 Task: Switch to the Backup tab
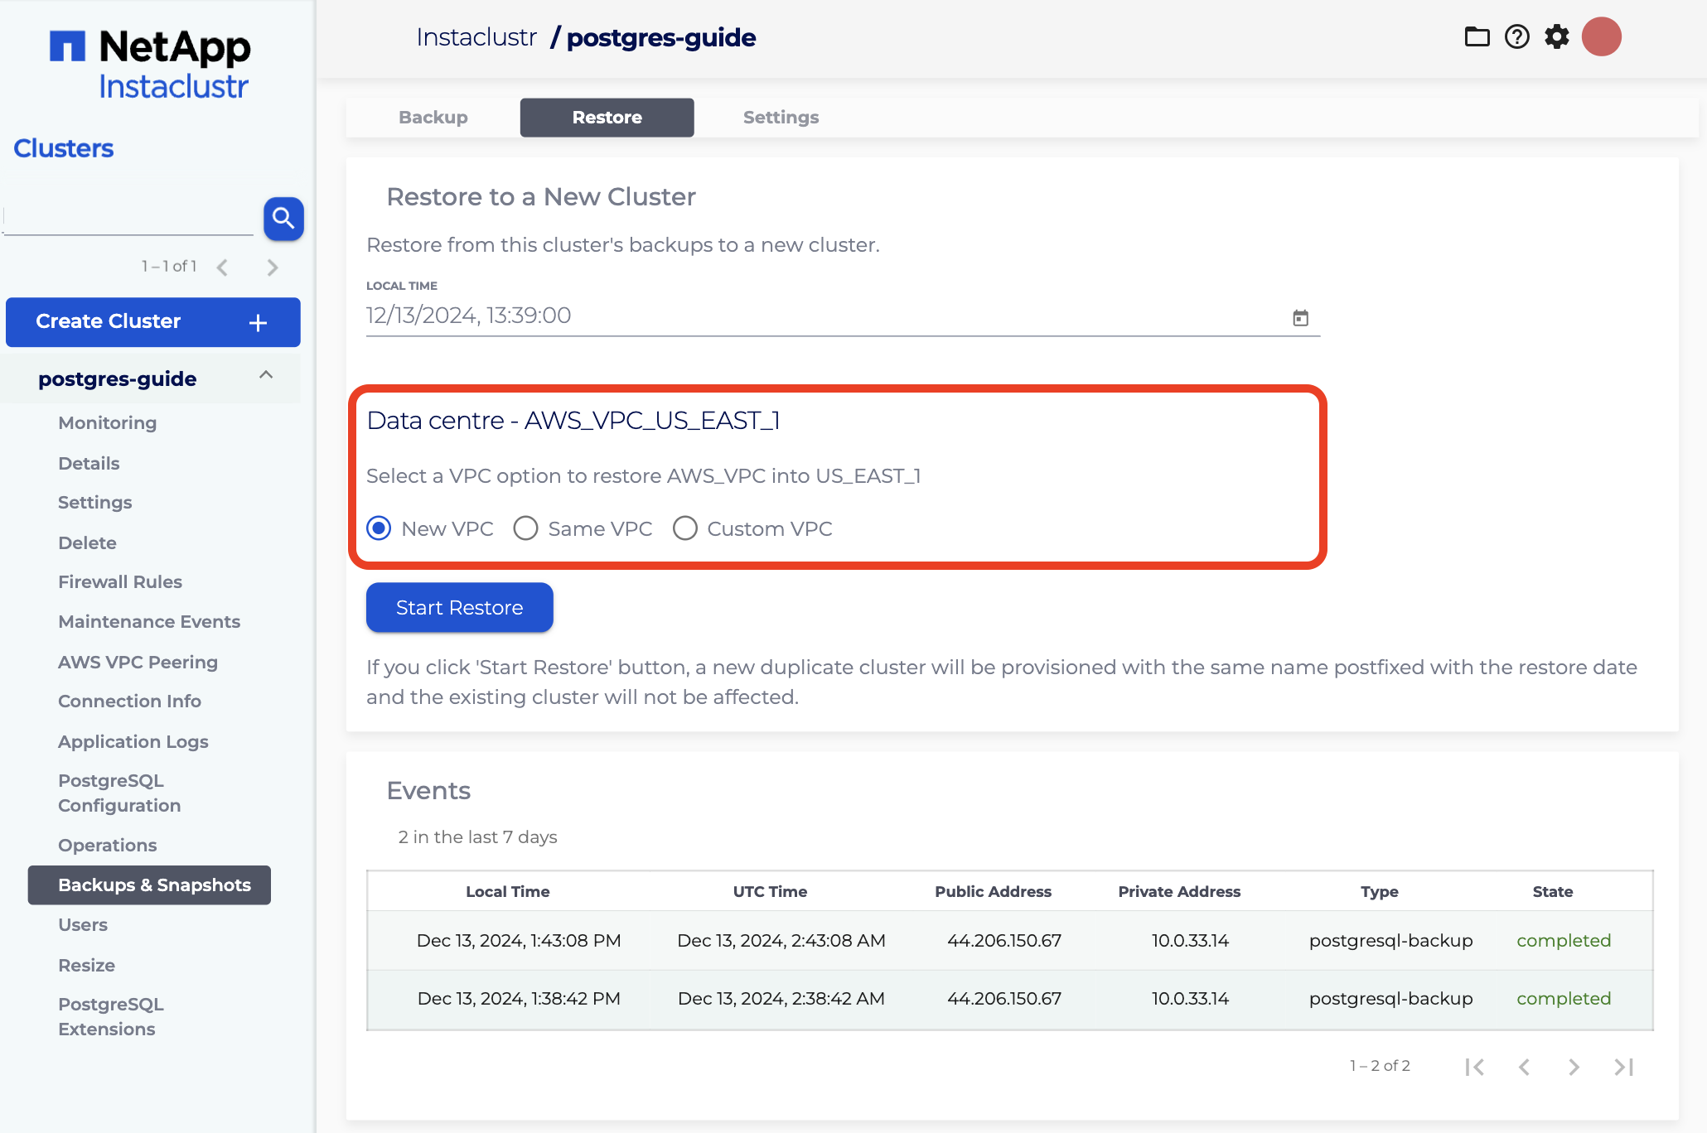click(433, 118)
